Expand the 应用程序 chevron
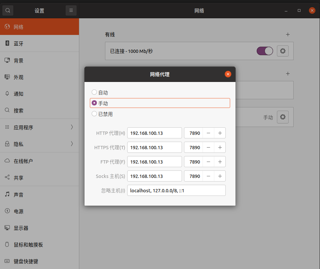 pos(72,127)
